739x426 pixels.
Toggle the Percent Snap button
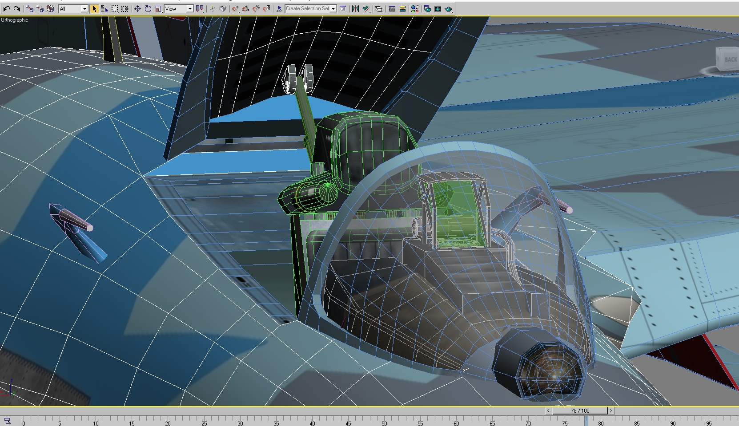[256, 8]
